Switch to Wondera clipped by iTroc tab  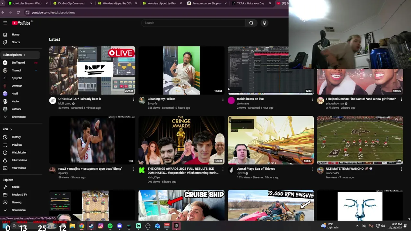point(162,3)
